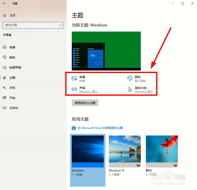Image resolution: width=197 pixels, height=190 pixels.
Task: Focus the 查找设置 search box
Action: [33, 25]
